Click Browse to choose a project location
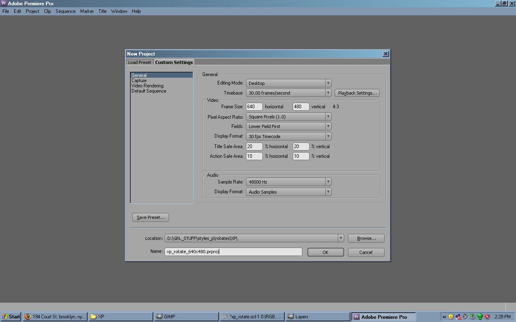Image resolution: width=516 pixels, height=322 pixels. (x=366, y=238)
